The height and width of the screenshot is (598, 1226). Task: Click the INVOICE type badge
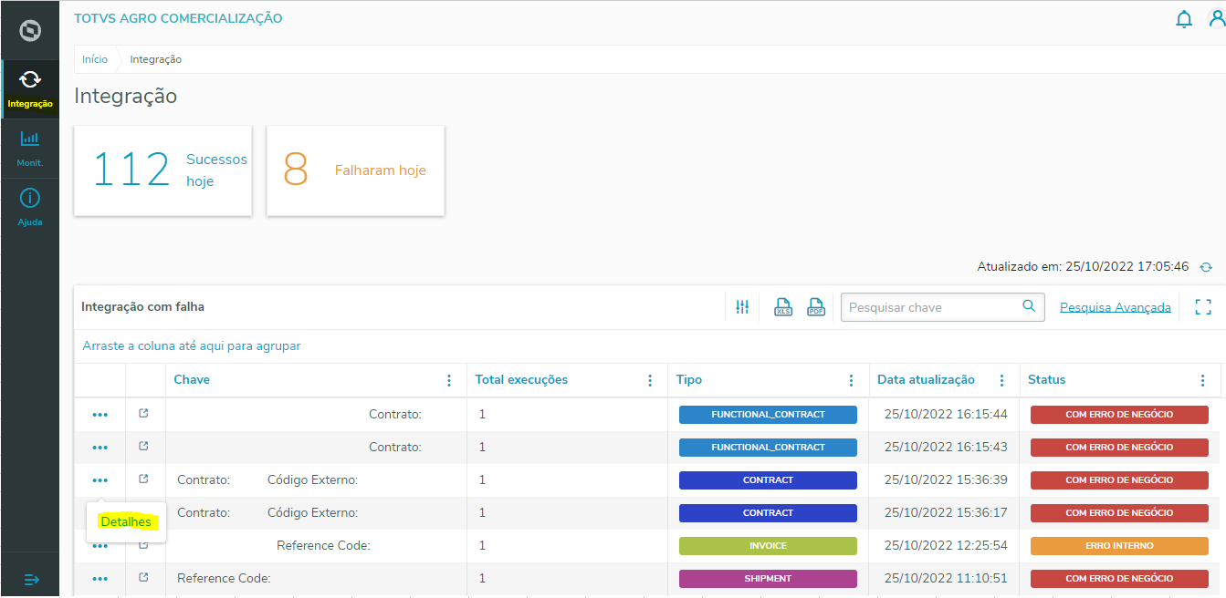(768, 546)
